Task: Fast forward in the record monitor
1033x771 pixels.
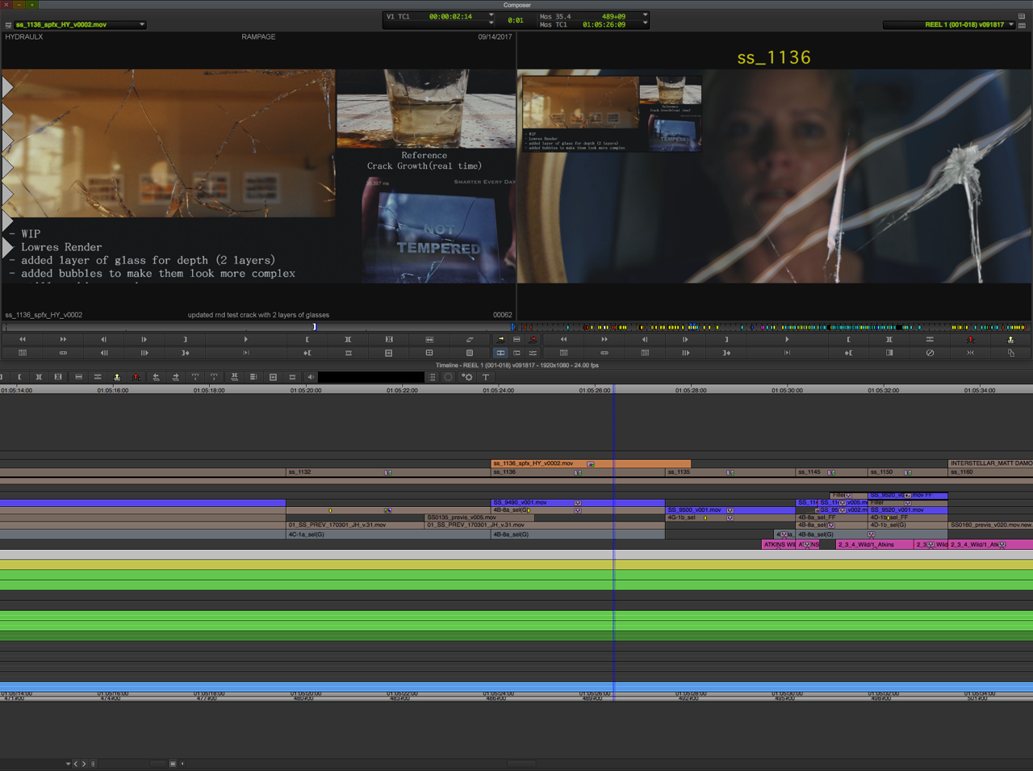Action: point(604,339)
